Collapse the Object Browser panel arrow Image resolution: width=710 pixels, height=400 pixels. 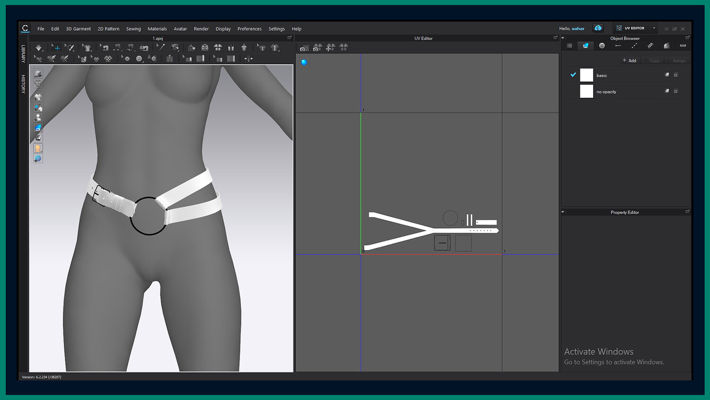click(x=563, y=38)
